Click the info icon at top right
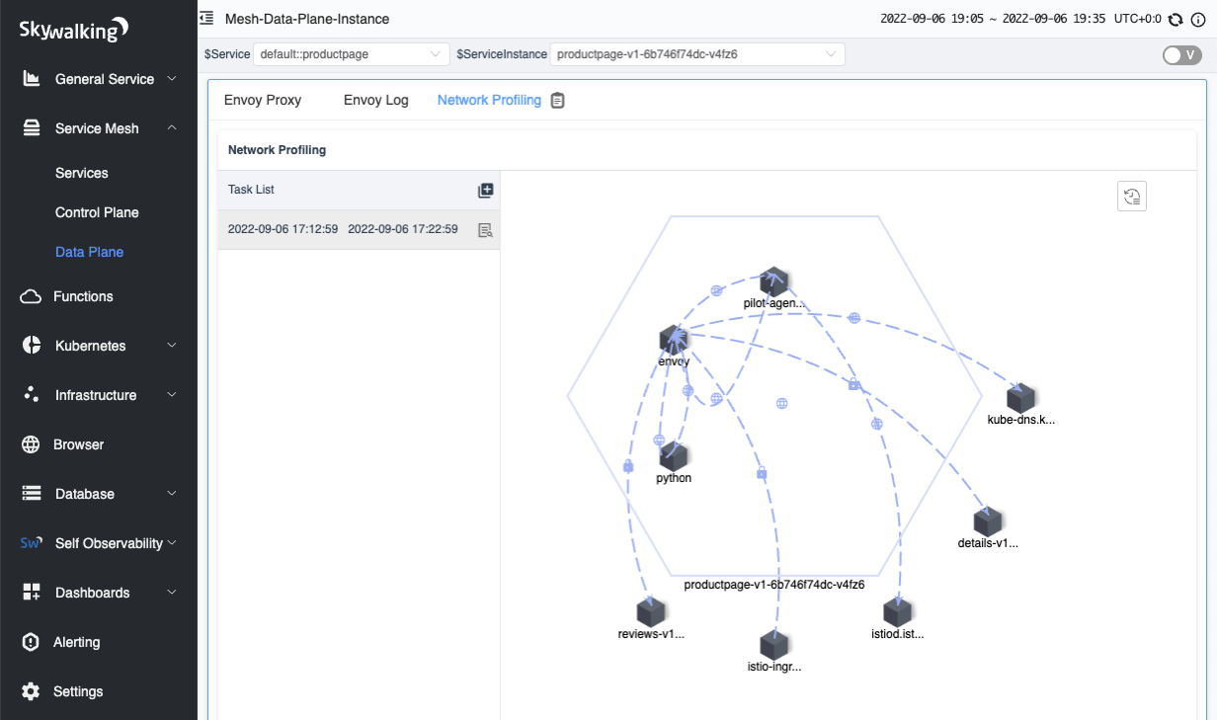This screenshot has height=720, width=1217. click(x=1197, y=19)
